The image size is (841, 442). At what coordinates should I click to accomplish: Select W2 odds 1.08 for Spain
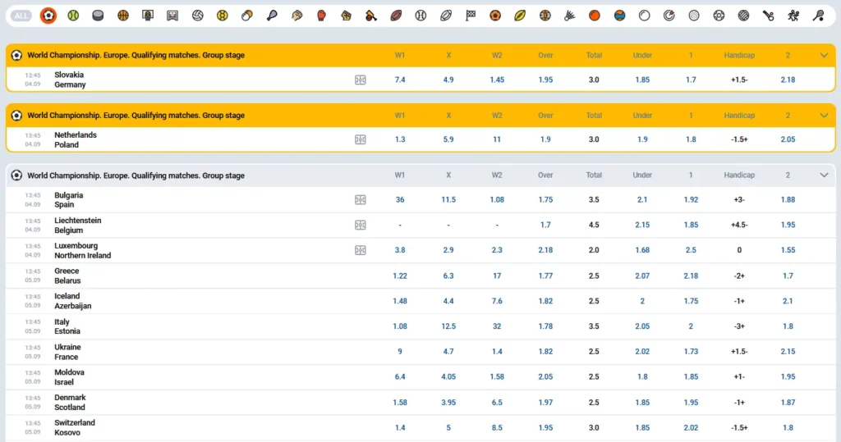(497, 200)
